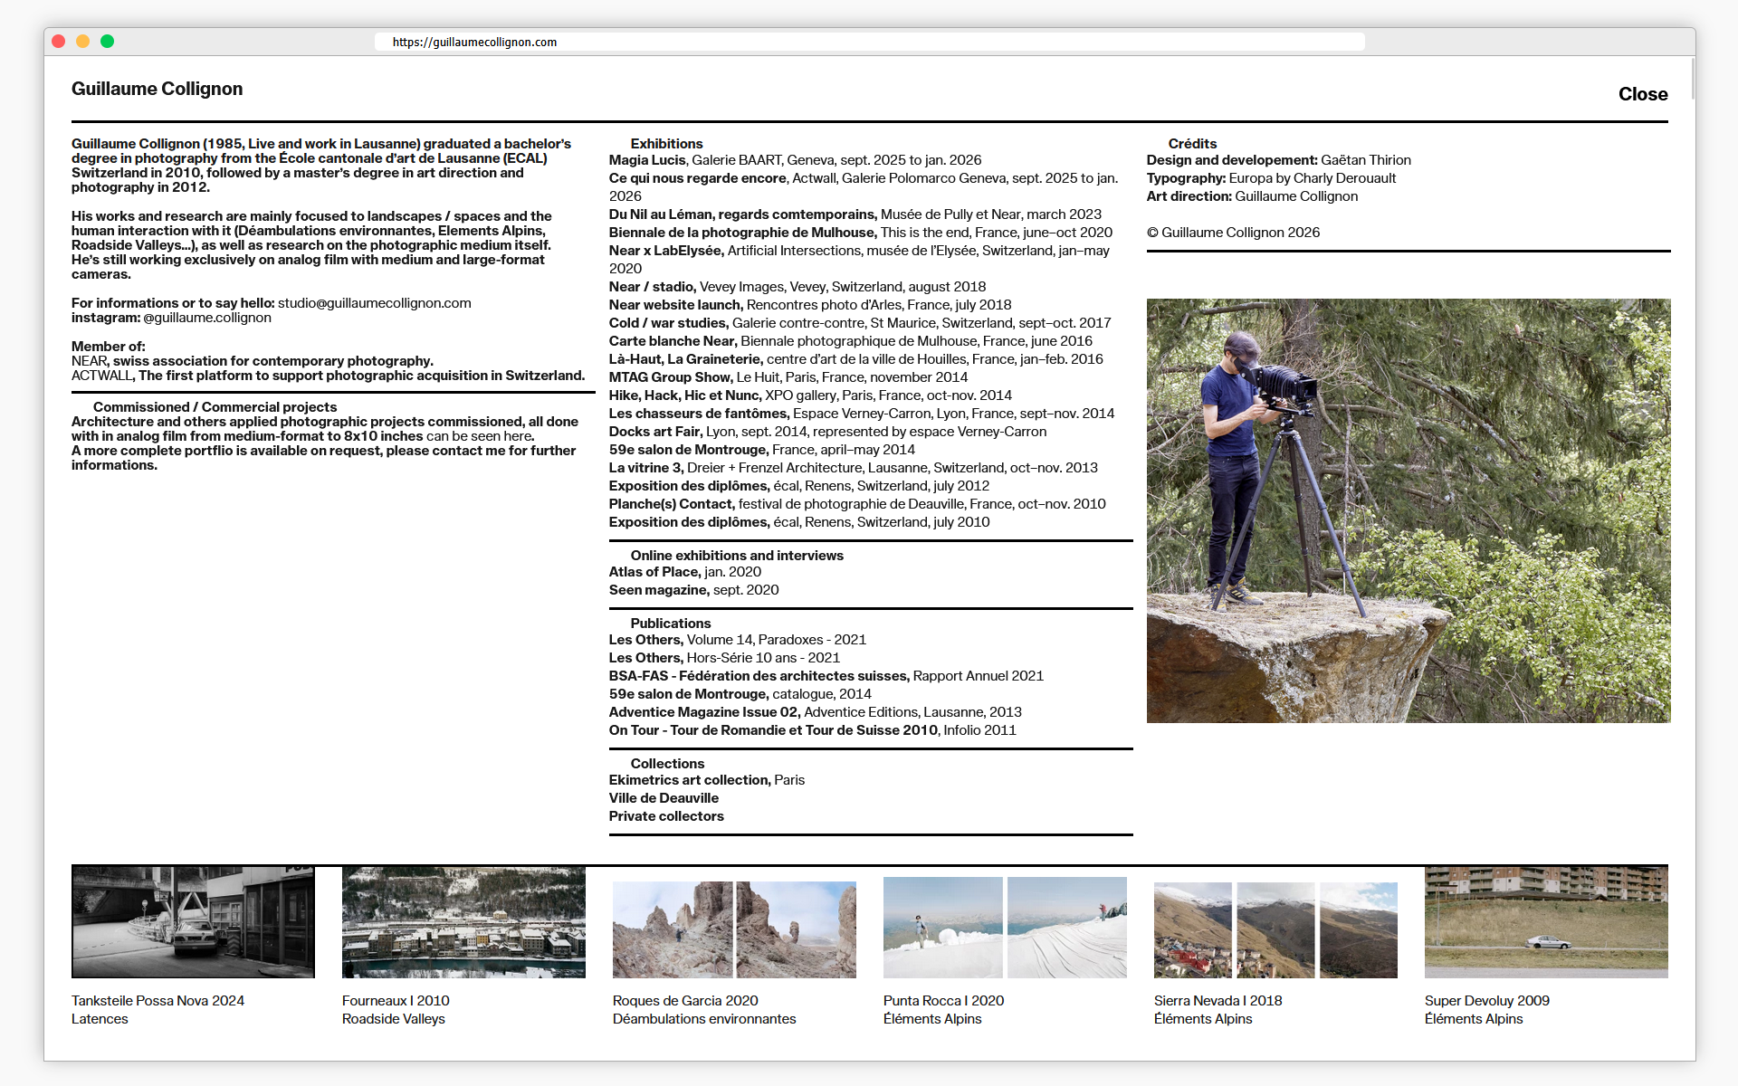Open the Guillaume Collignon site title
Image resolution: width=1738 pixels, height=1086 pixels.
coord(157,89)
